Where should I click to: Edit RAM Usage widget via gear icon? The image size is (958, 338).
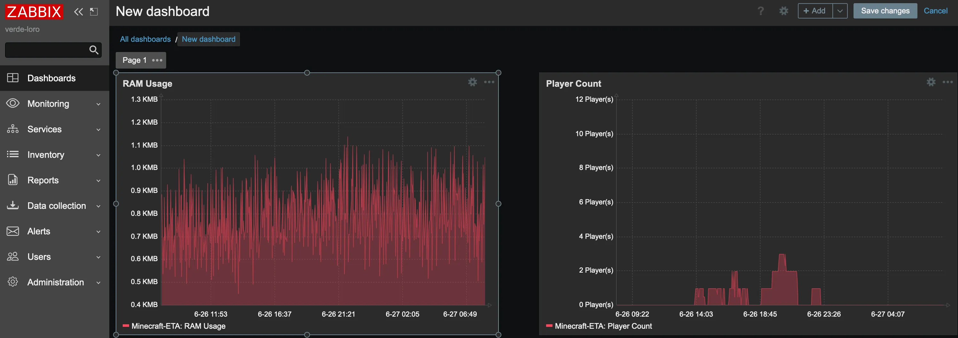472,82
